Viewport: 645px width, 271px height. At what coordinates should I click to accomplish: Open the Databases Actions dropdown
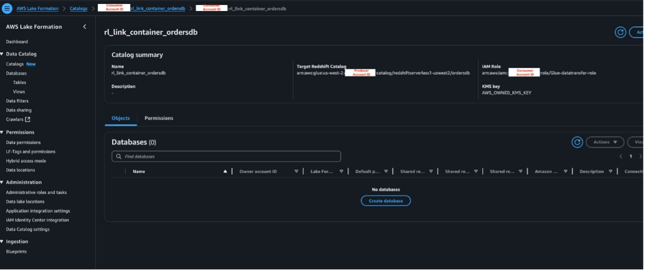pyautogui.click(x=605, y=142)
